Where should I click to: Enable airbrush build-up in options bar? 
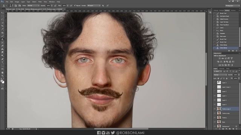(x=71, y=6)
